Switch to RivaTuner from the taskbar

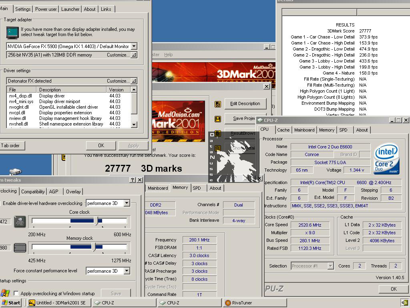click(x=255, y=302)
